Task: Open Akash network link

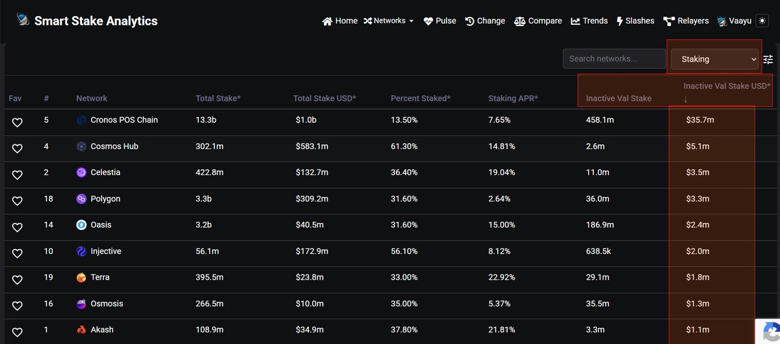Action: click(102, 330)
